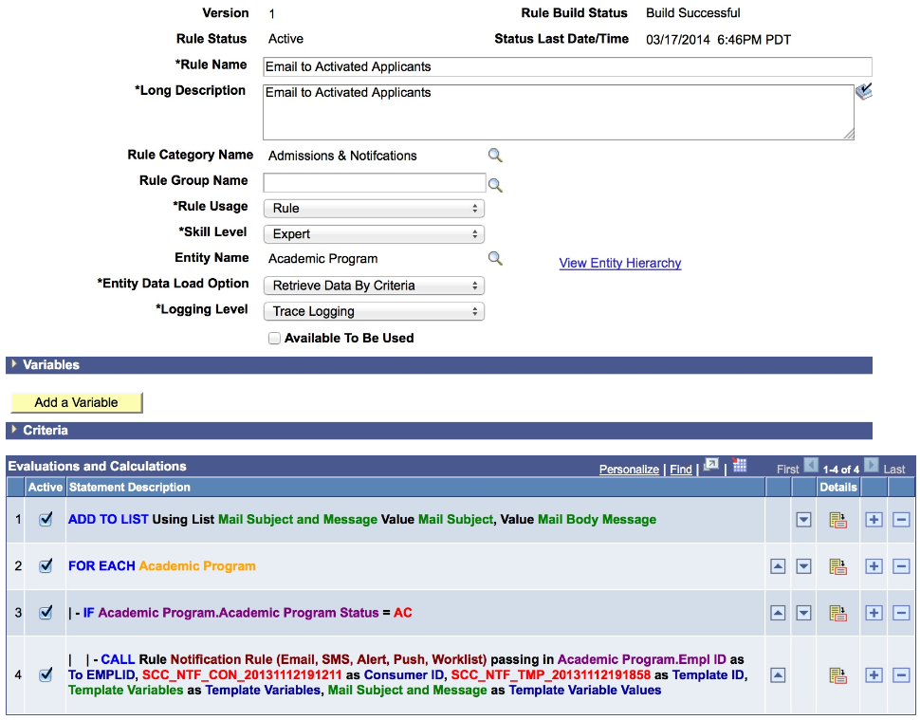Open grid zoom view for Evaluations and Calculations
Image resolution: width=920 pixels, height=720 pixels.
[710, 465]
